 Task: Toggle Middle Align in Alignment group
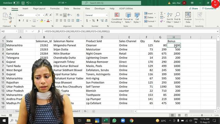(x=61, y=15)
